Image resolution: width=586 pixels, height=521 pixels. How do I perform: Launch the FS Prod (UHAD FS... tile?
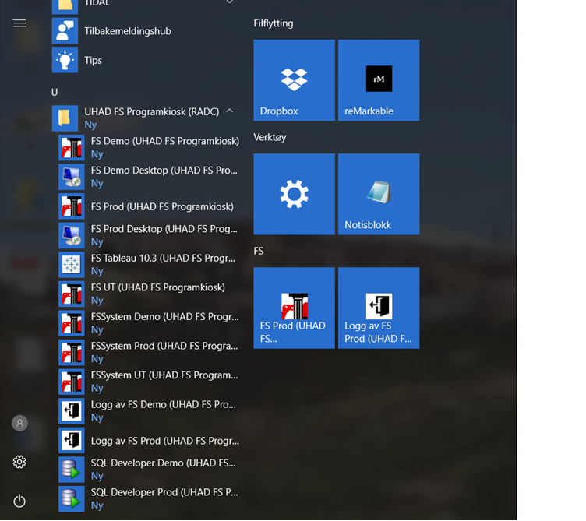294,308
